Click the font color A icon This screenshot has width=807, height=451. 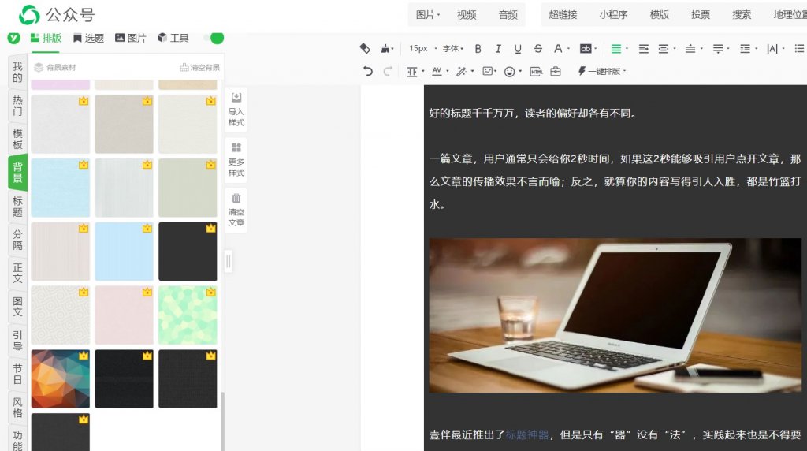pyautogui.click(x=558, y=48)
